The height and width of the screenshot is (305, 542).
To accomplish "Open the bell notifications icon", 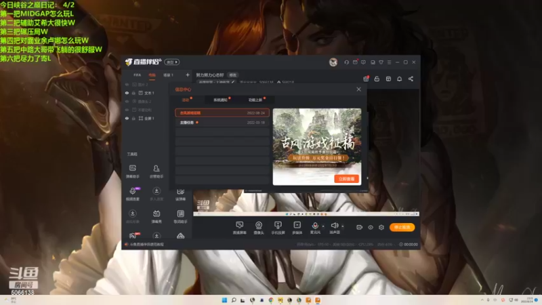I will [x=399, y=79].
